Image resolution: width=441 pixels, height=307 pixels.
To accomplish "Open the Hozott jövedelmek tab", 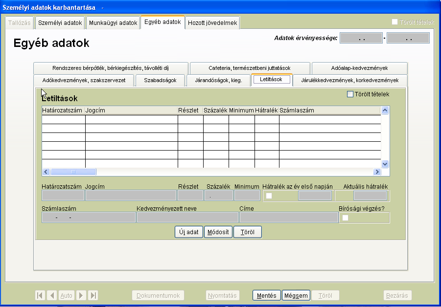I will (212, 23).
